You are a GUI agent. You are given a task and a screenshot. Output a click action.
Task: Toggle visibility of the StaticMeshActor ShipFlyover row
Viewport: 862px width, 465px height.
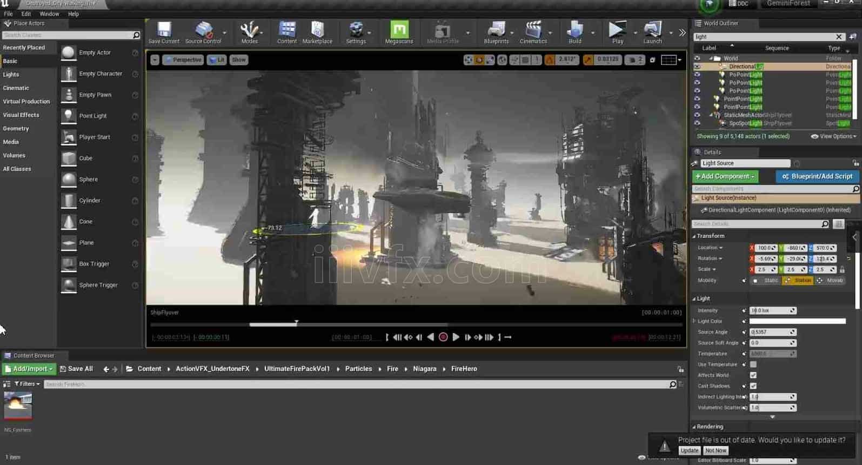click(697, 115)
